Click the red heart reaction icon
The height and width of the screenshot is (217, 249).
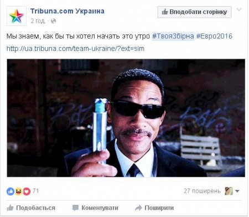[x=27, y=192]
